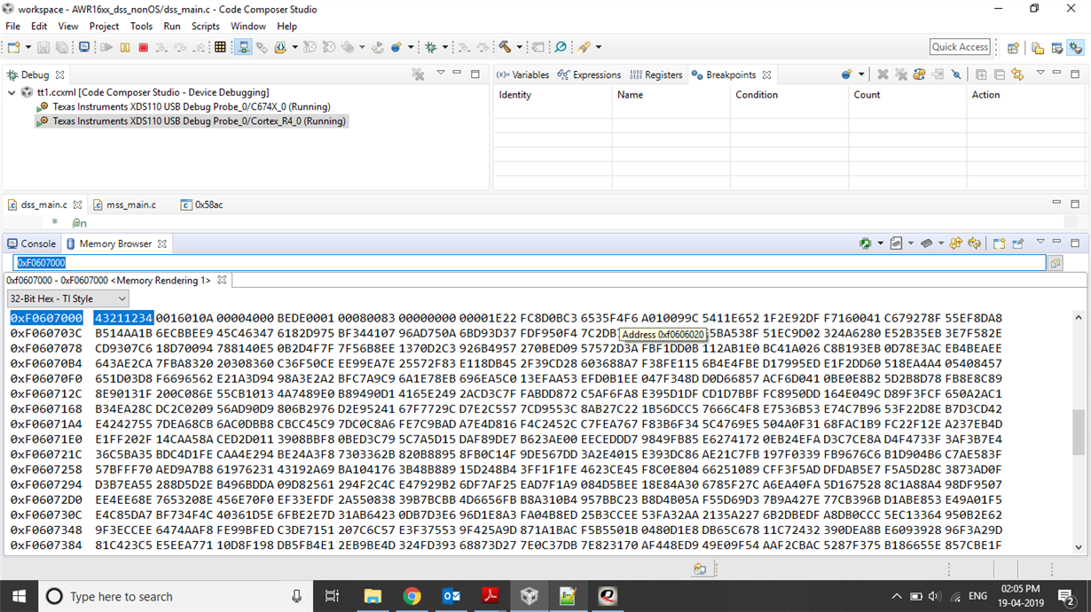Open Debug view menu triangle

tap(440, 74)
